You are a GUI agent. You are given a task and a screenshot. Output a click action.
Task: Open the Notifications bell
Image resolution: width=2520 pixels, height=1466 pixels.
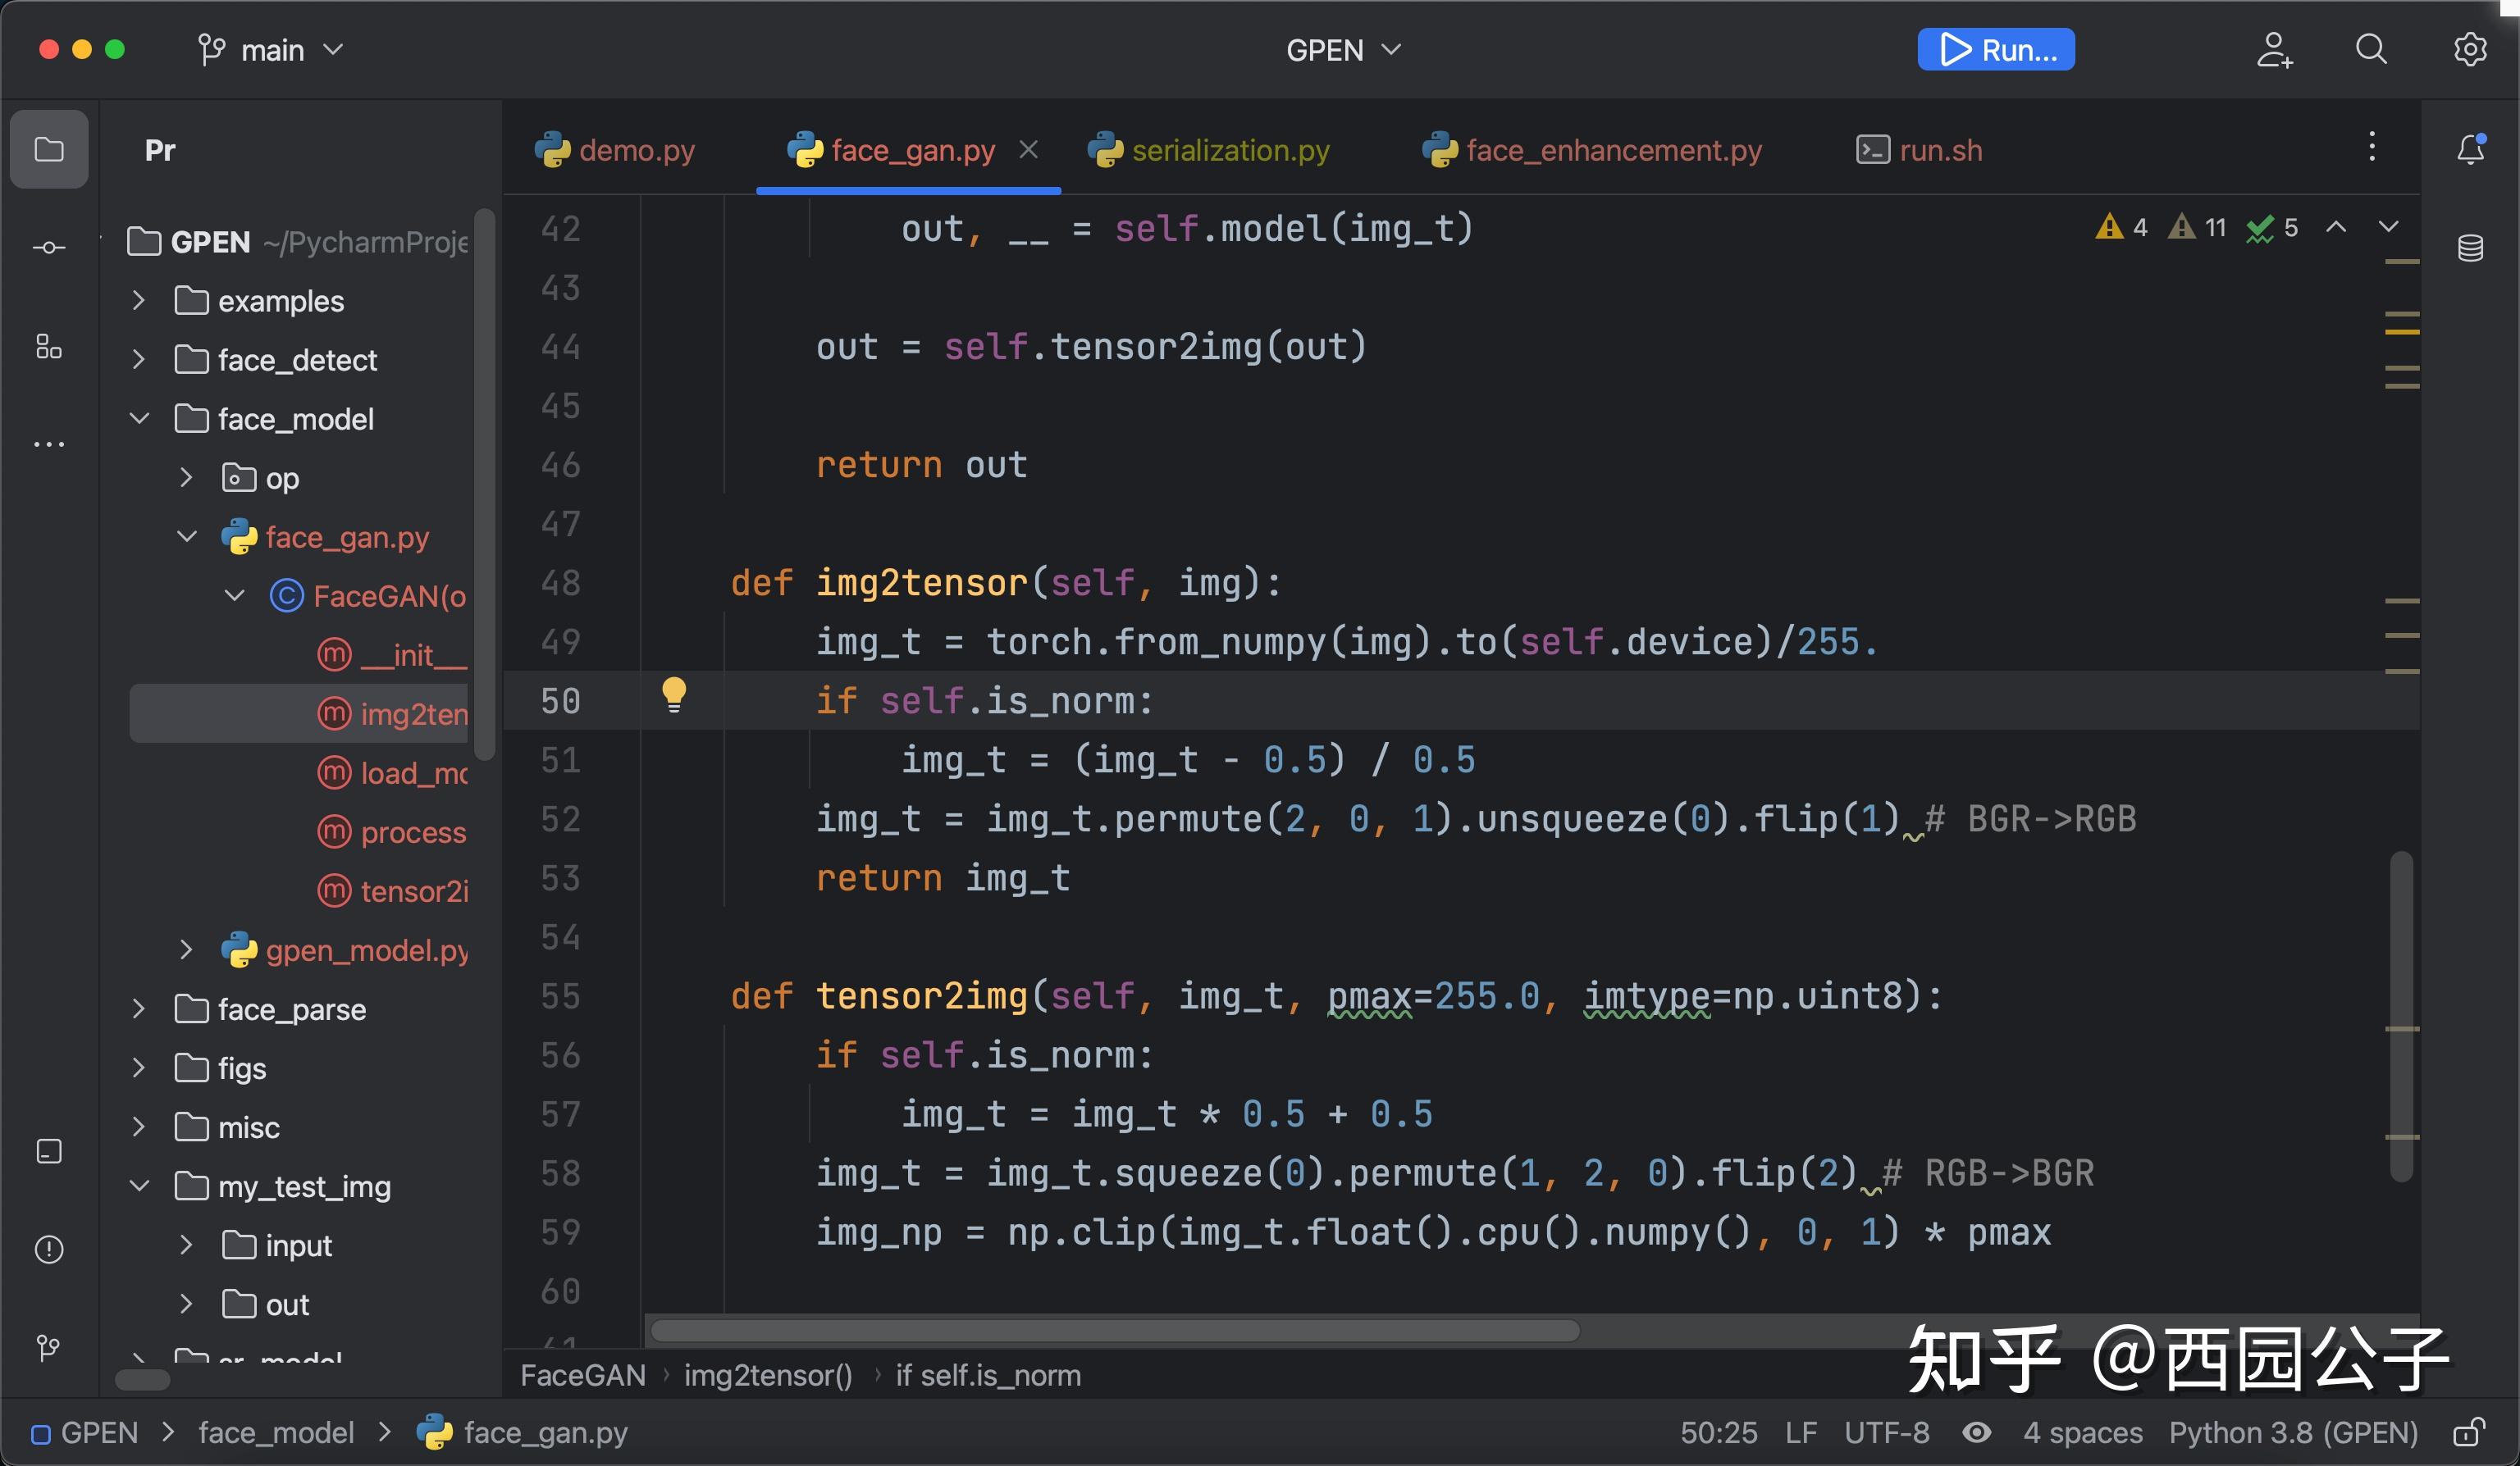(x=2471, y=149)
